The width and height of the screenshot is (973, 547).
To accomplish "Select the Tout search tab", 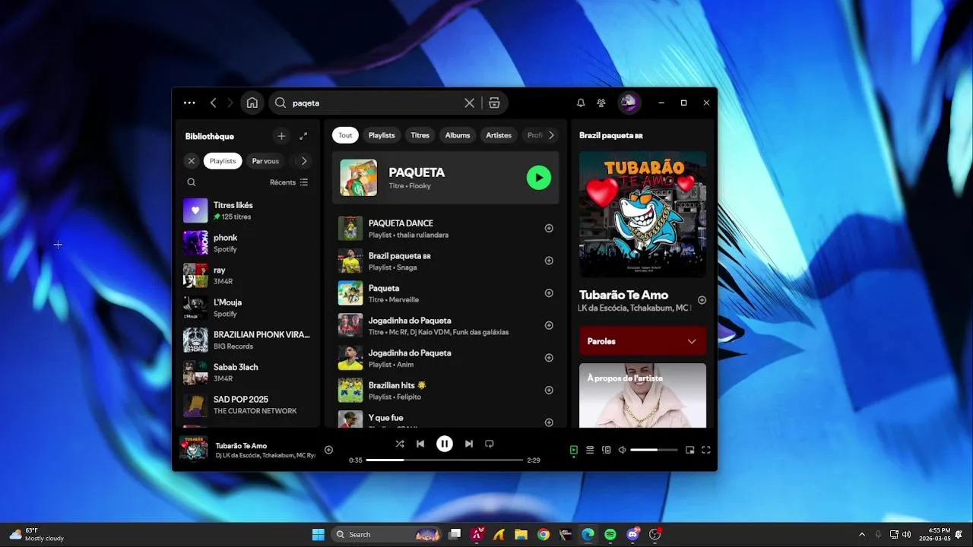I will point(345,135).
